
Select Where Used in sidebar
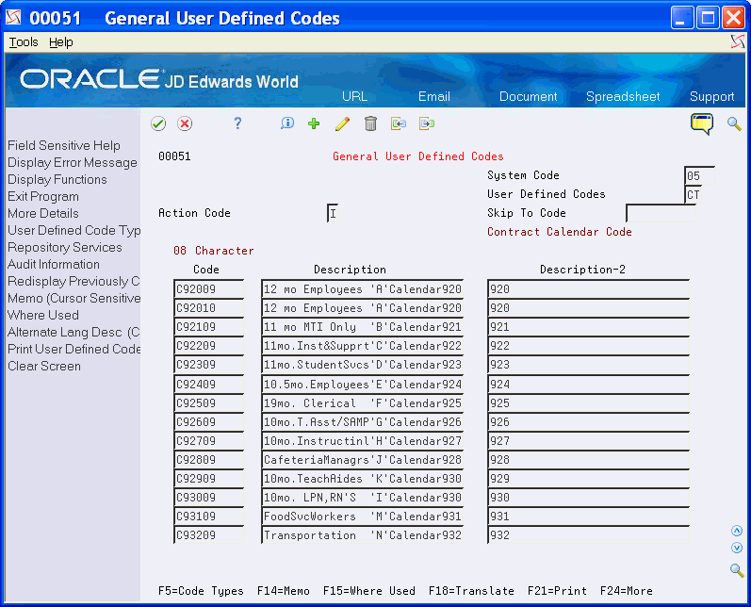[43, 315]
